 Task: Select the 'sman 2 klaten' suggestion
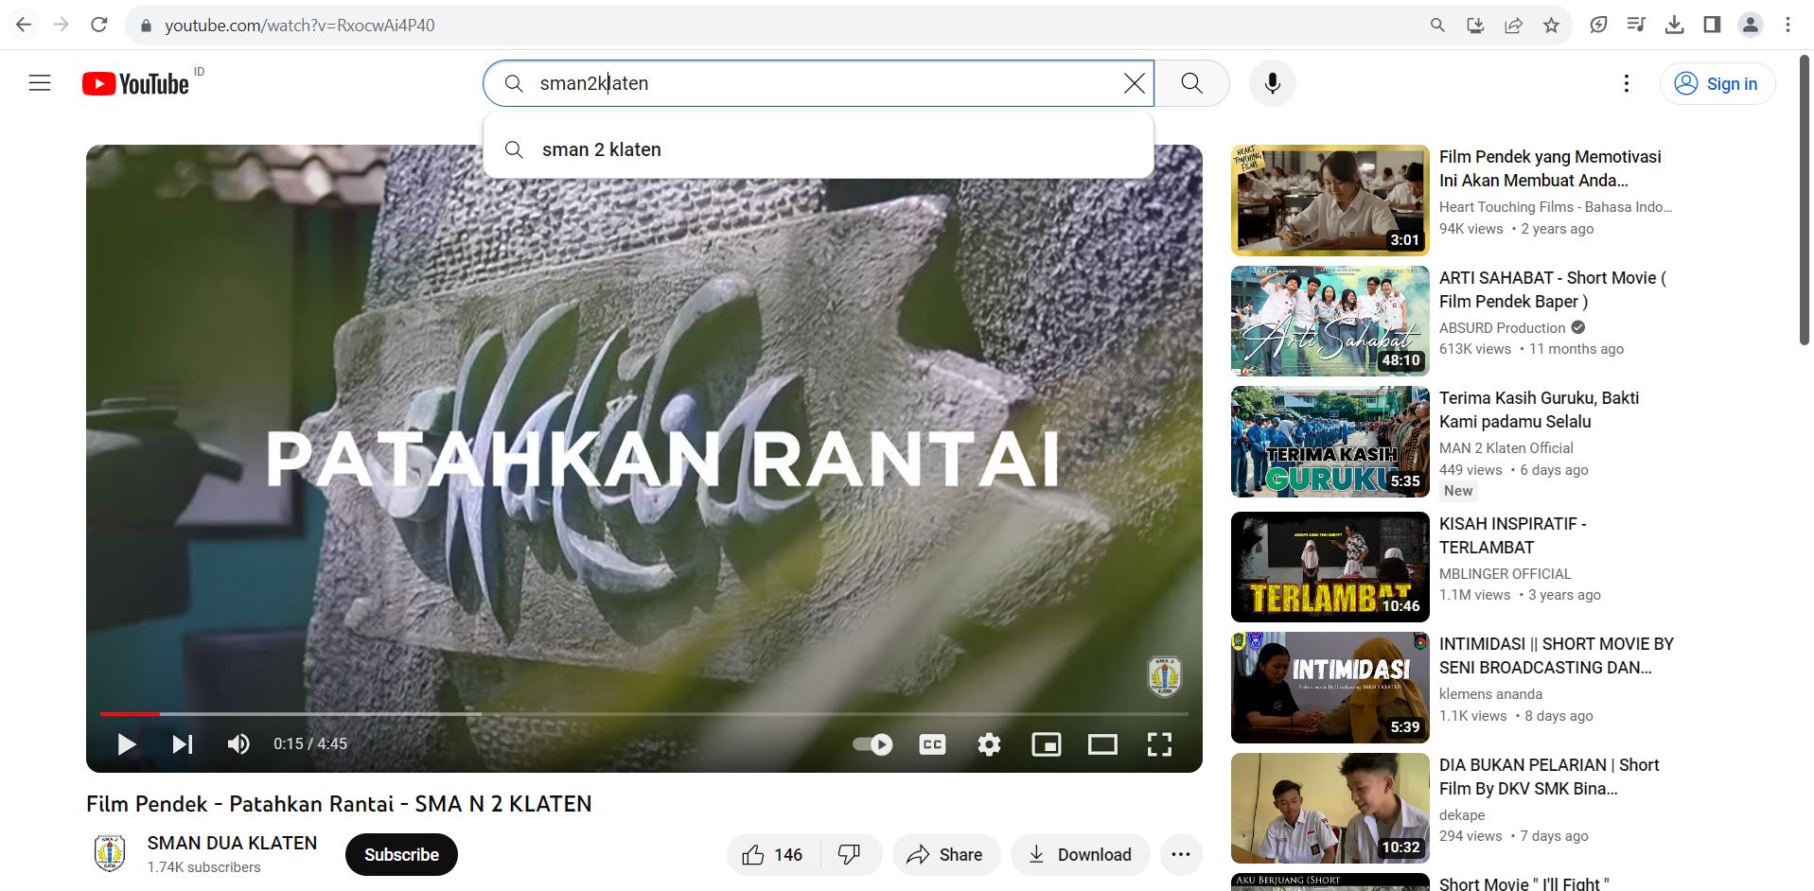[601, 149]
